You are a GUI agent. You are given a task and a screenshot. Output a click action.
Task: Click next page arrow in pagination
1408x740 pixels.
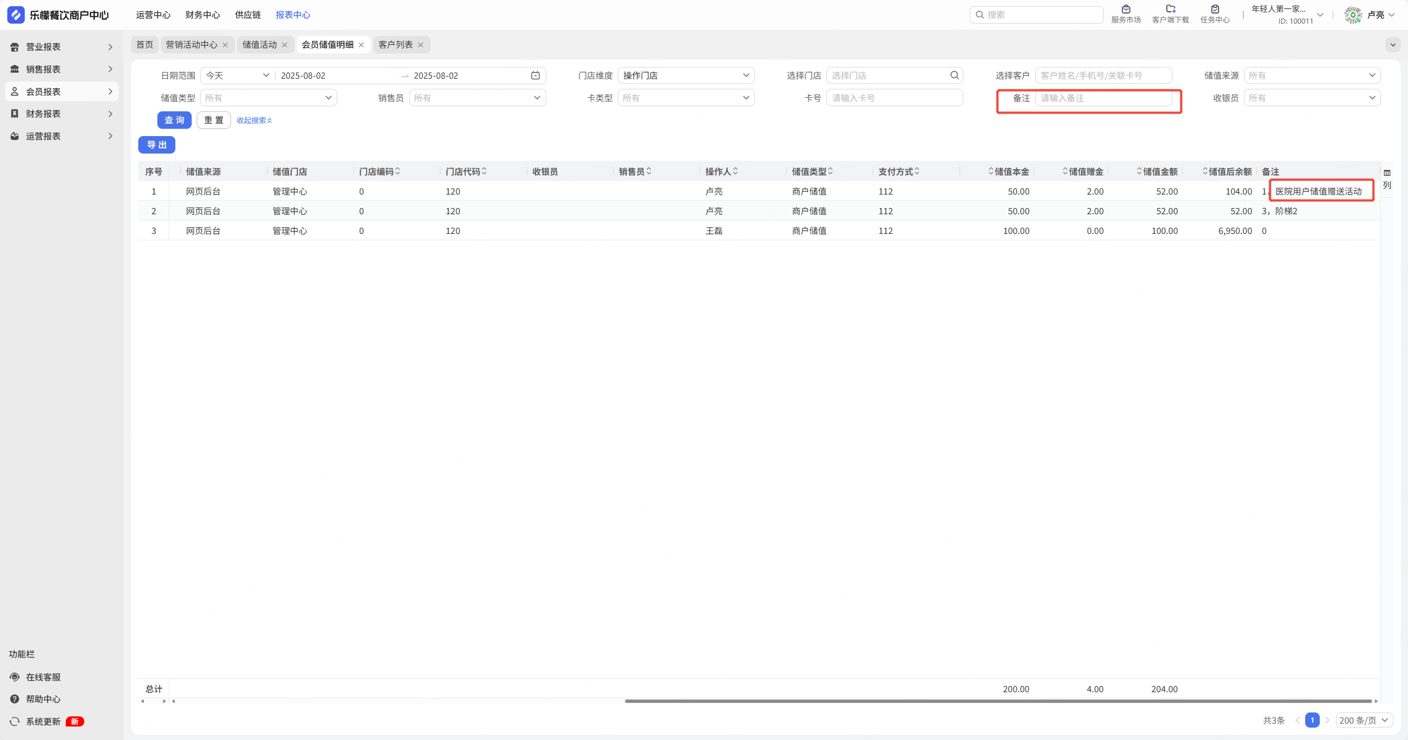1327,720
